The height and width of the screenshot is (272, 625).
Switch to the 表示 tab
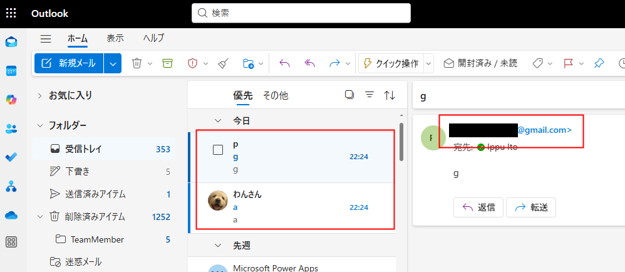[115, 38]
